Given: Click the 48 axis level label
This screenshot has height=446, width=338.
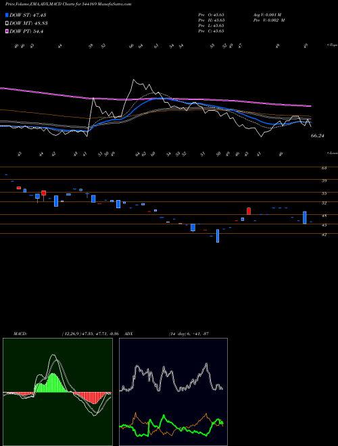Looking at the screenshot, I should 324,216.
